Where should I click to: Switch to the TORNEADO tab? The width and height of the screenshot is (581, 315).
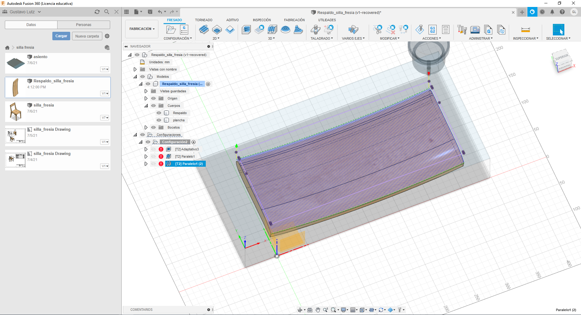[x=204, y=20]
